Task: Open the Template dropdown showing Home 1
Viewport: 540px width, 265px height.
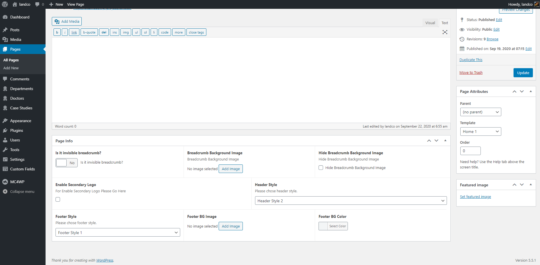Action: (480, 132)
